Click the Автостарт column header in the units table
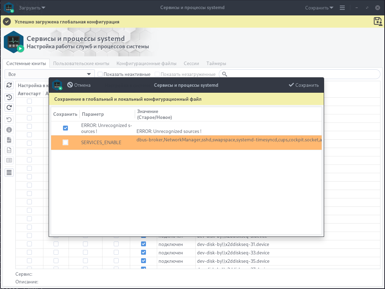This screenshot has height=289, width=385. pos(29,93)
